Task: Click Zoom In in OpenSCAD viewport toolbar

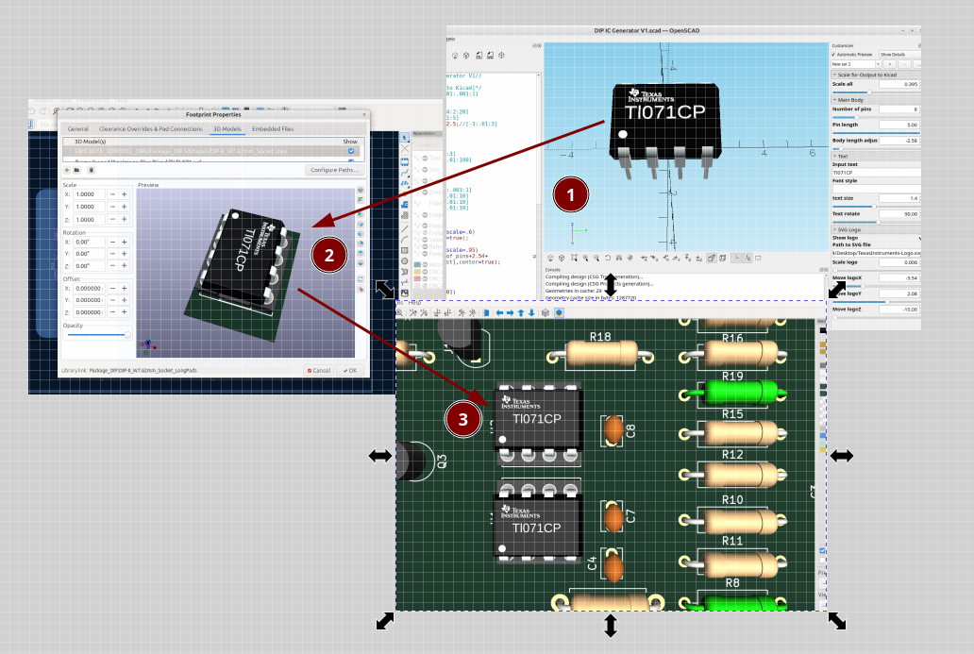Action: pyautogui.click(x=586, y=258)
